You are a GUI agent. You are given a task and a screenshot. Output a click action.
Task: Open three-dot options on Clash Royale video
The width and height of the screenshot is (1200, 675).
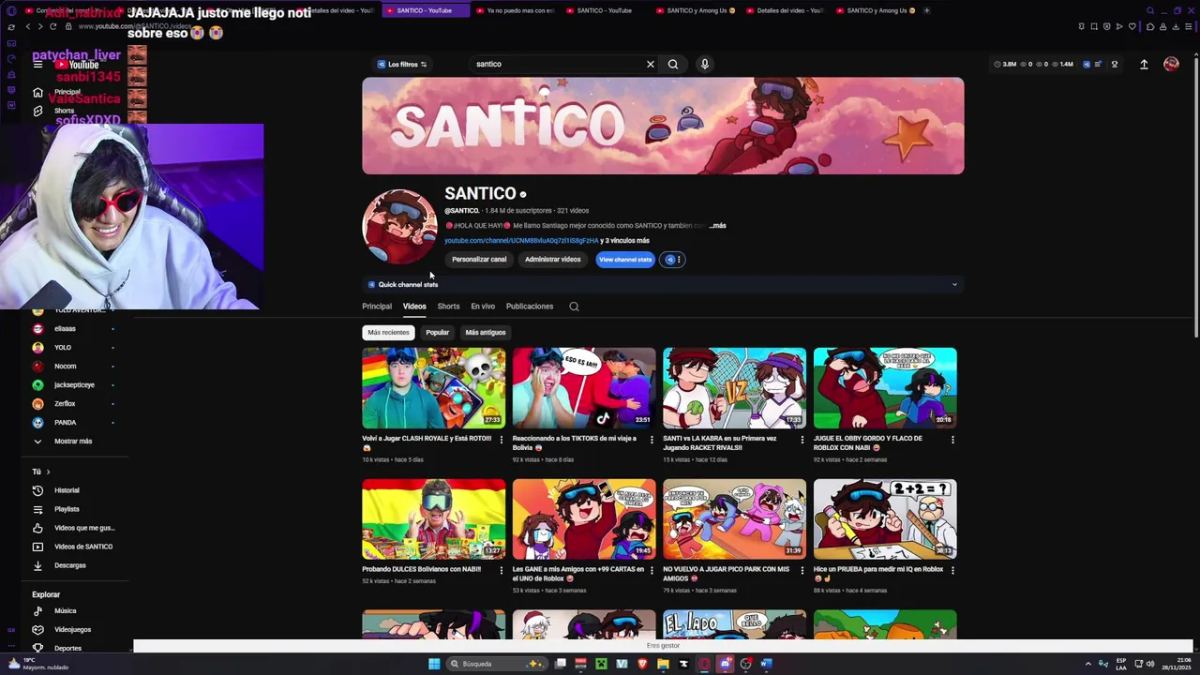(x=501, y=439)
